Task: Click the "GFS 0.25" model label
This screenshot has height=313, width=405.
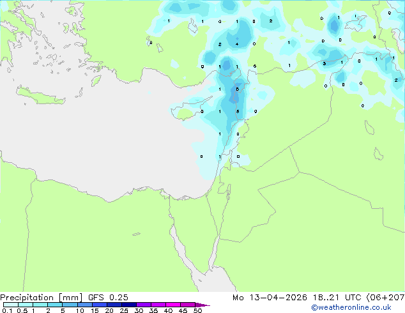Action: point(108,298)
